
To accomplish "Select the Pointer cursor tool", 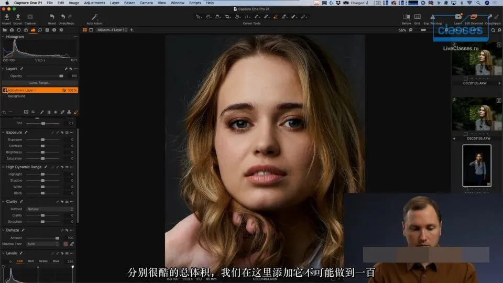I will [x=199, y=17].
